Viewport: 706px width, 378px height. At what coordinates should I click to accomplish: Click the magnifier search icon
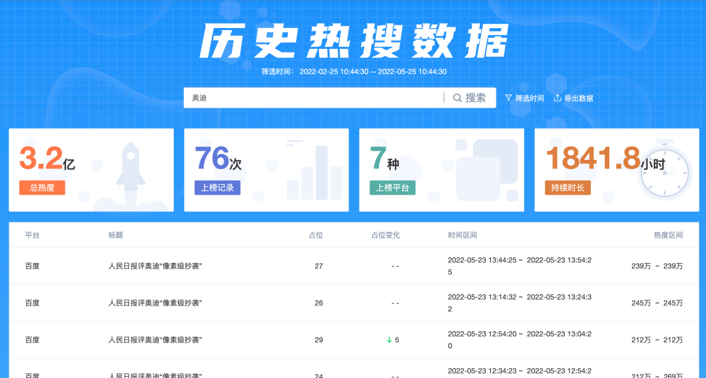tap(457, 98)
